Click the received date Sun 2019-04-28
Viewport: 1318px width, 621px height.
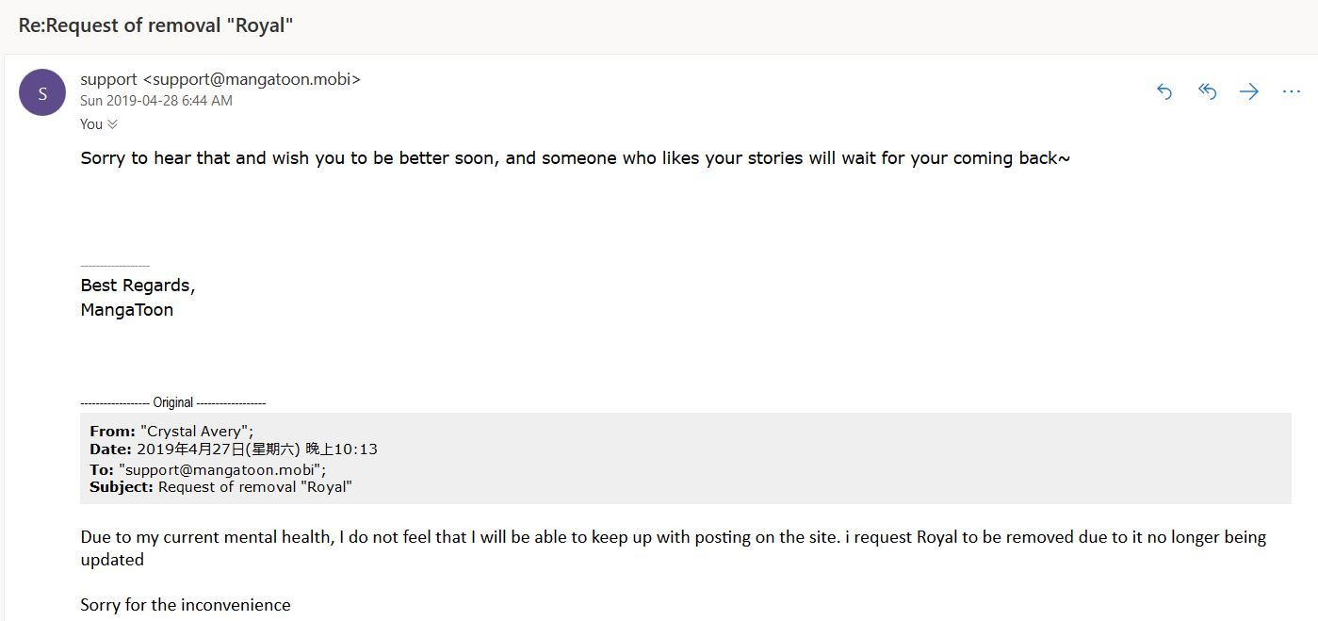pos(156,101)
